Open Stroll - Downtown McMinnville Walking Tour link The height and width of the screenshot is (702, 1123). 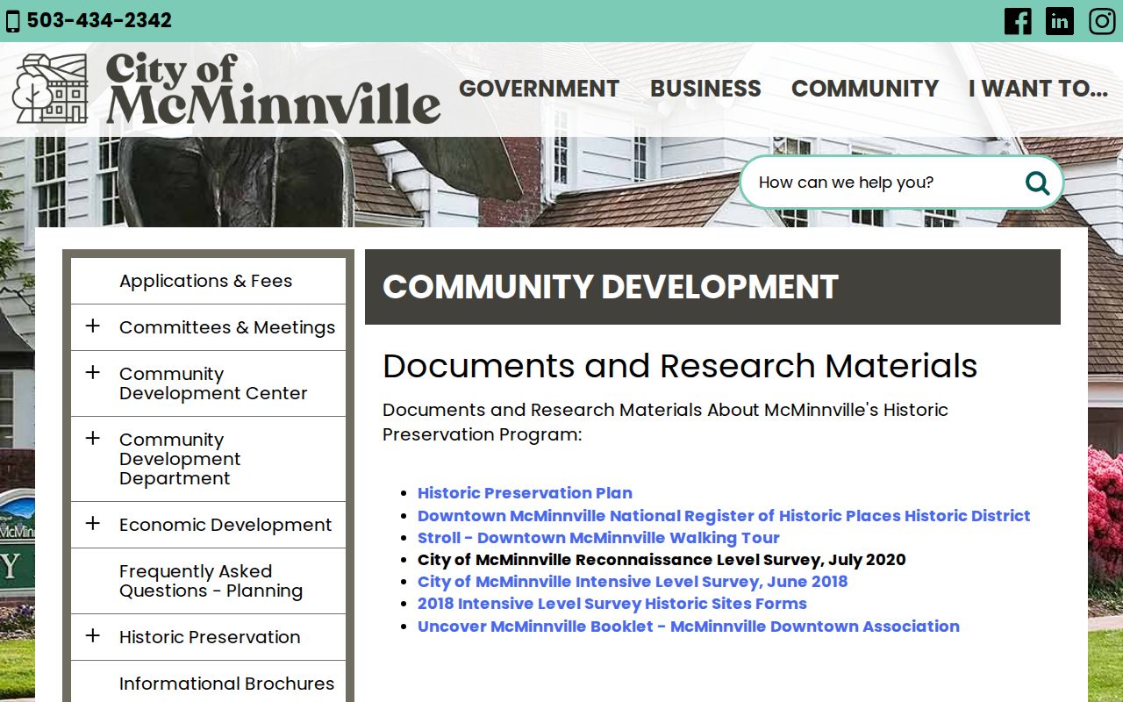[x=598, y=538]
